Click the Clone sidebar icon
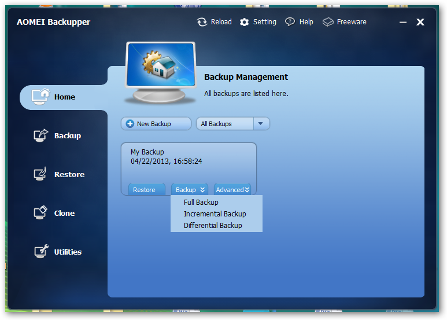Viewport: 447px width, 320px height. tap(40, 212)
